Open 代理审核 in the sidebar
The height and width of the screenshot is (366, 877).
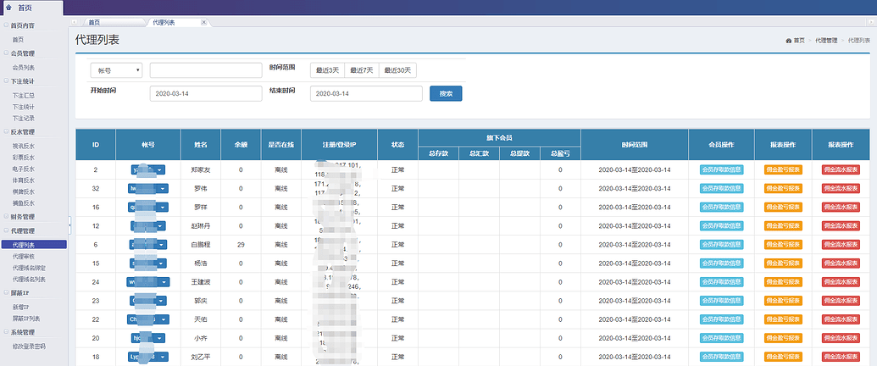click(24, 256)
